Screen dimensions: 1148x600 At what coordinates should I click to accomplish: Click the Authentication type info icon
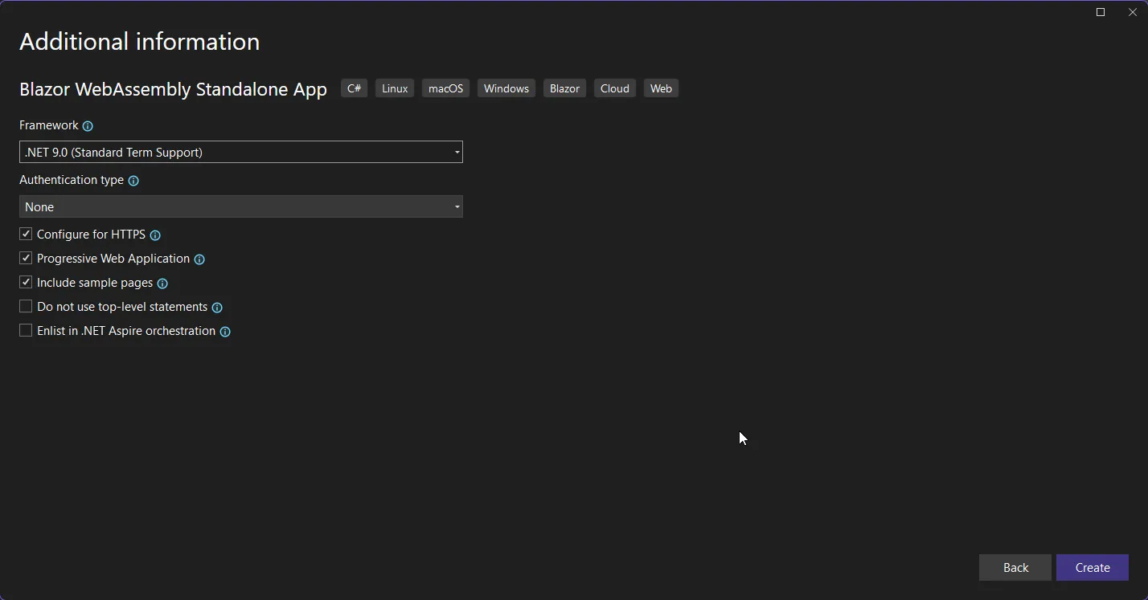tap(133, 181)
